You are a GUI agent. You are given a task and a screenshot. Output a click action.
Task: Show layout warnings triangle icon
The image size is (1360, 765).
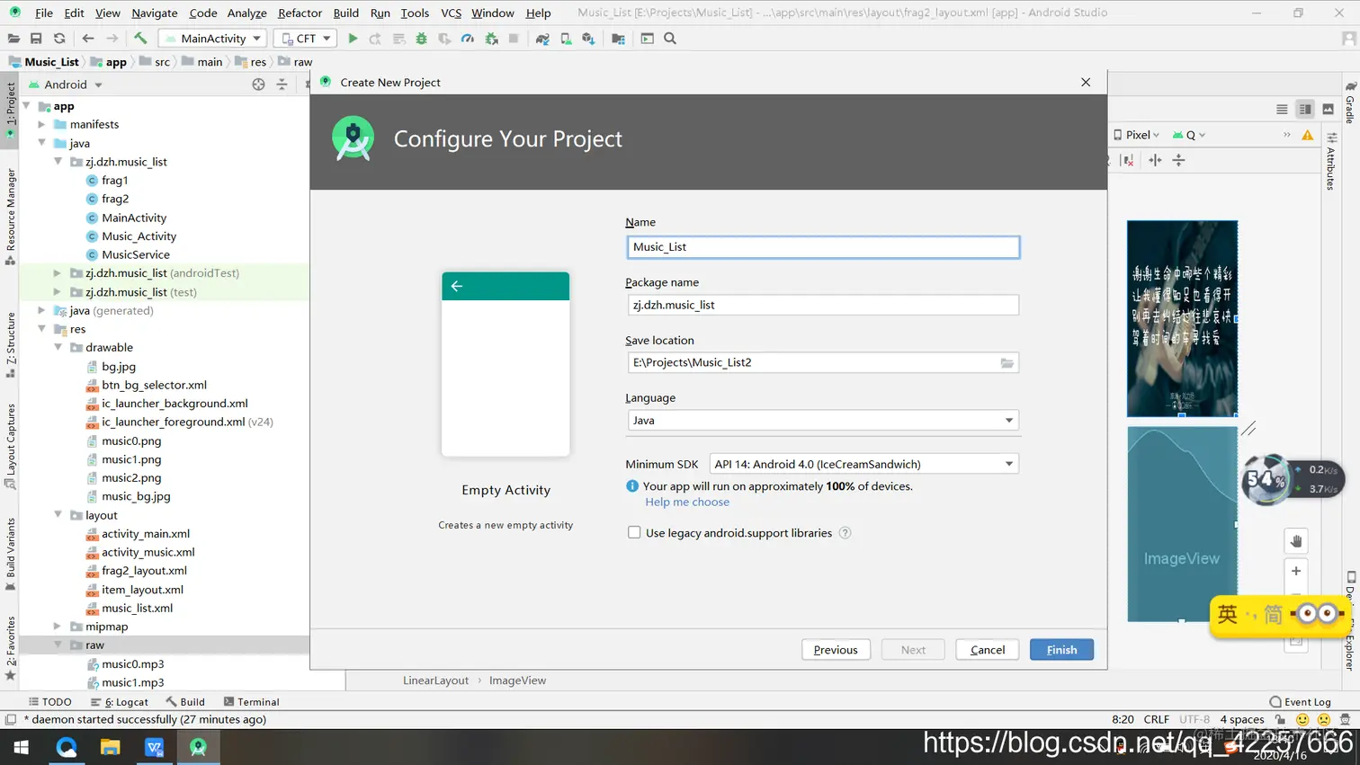pyautogui.click(x=1308, y=135)
